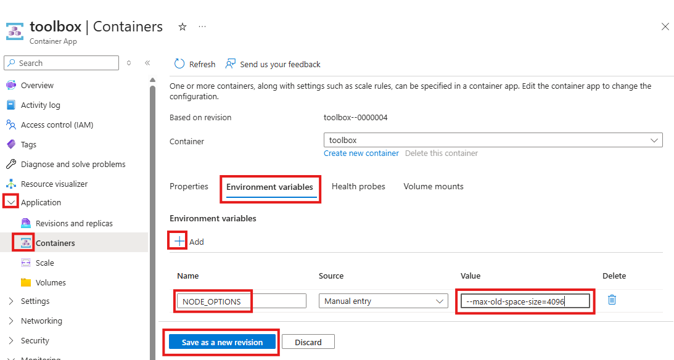Click Save as a new revision button

pos(222,342)
